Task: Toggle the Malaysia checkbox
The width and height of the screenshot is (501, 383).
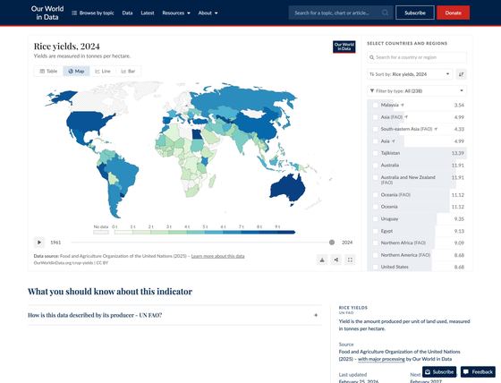Action: (x=376, y=105)
